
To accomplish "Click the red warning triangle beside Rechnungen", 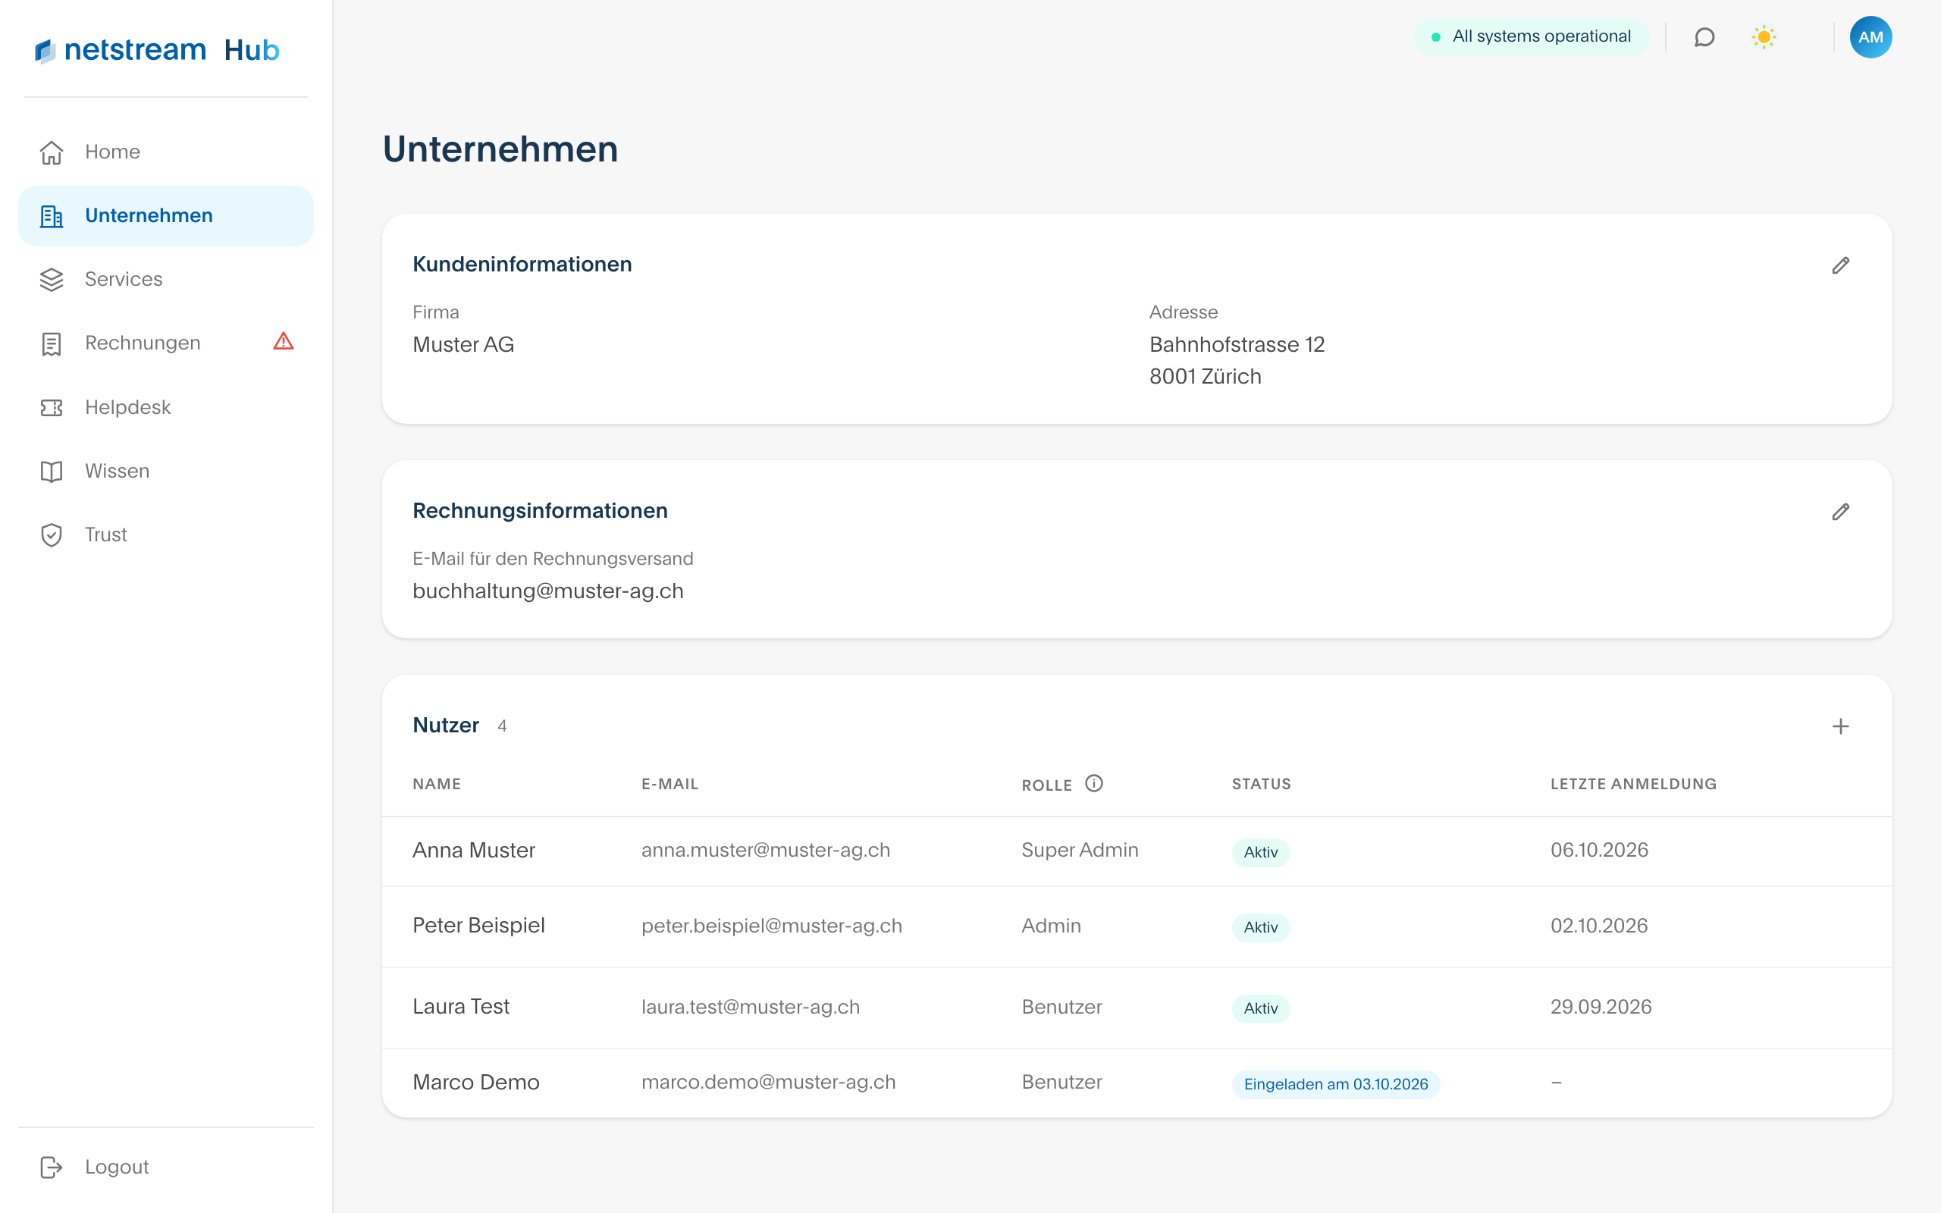I will [x=283, y=342].
